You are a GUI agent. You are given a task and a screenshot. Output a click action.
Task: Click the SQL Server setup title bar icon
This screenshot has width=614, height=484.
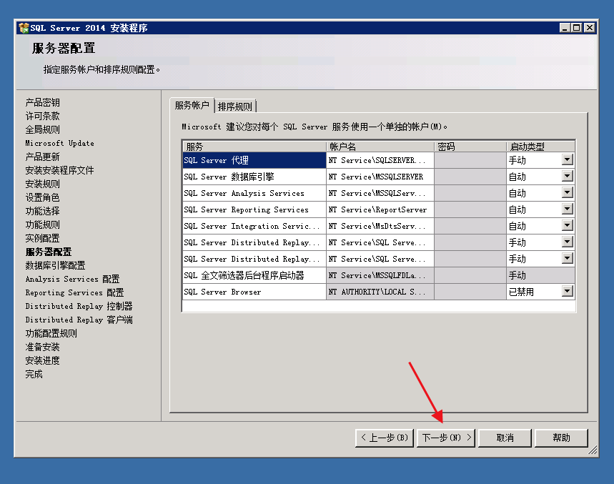click(x=24, y=28)
